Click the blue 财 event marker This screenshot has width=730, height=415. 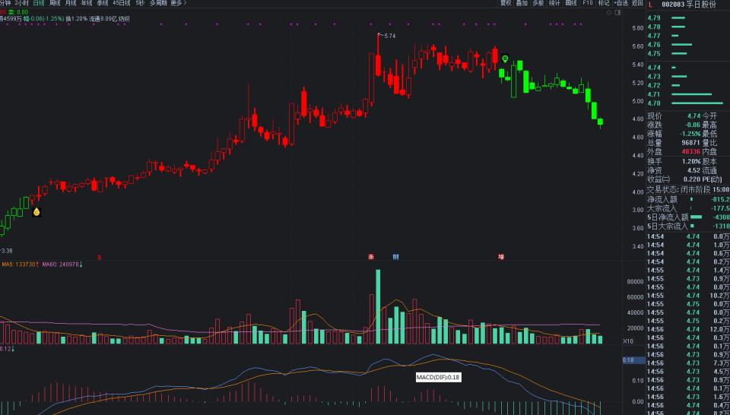coord(395,256)
